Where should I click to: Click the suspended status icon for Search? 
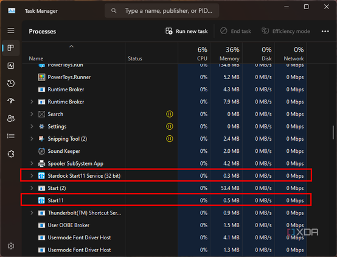(169, 114)
